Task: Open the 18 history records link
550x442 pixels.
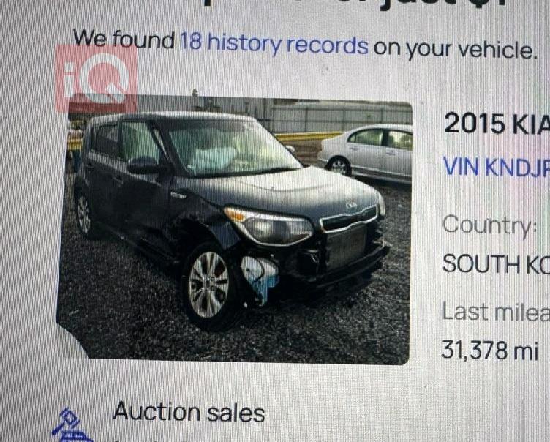Action: click(x=274, y=44)
